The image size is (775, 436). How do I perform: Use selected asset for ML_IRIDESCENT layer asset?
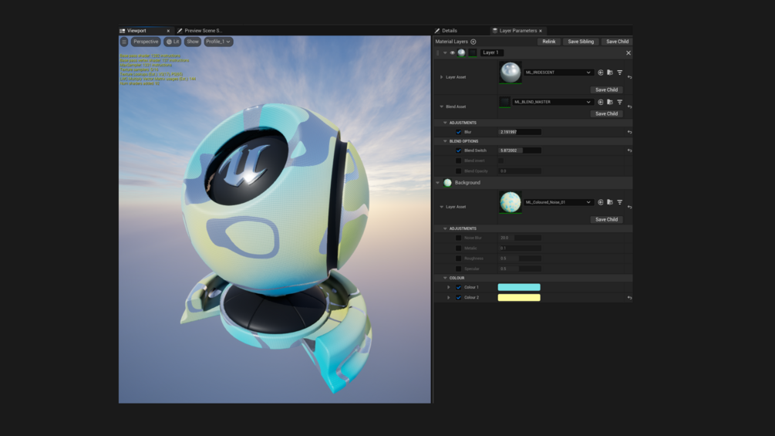click(601, 73)
